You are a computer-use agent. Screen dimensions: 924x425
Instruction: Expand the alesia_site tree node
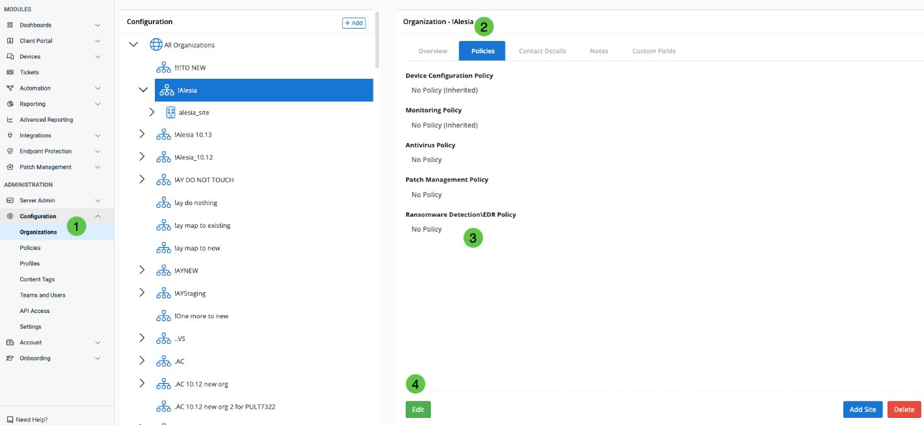pos(152,112)
